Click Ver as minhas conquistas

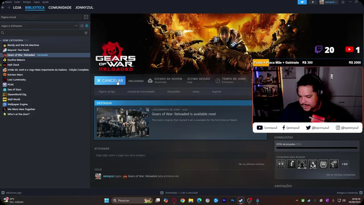[x=341, y=175]
